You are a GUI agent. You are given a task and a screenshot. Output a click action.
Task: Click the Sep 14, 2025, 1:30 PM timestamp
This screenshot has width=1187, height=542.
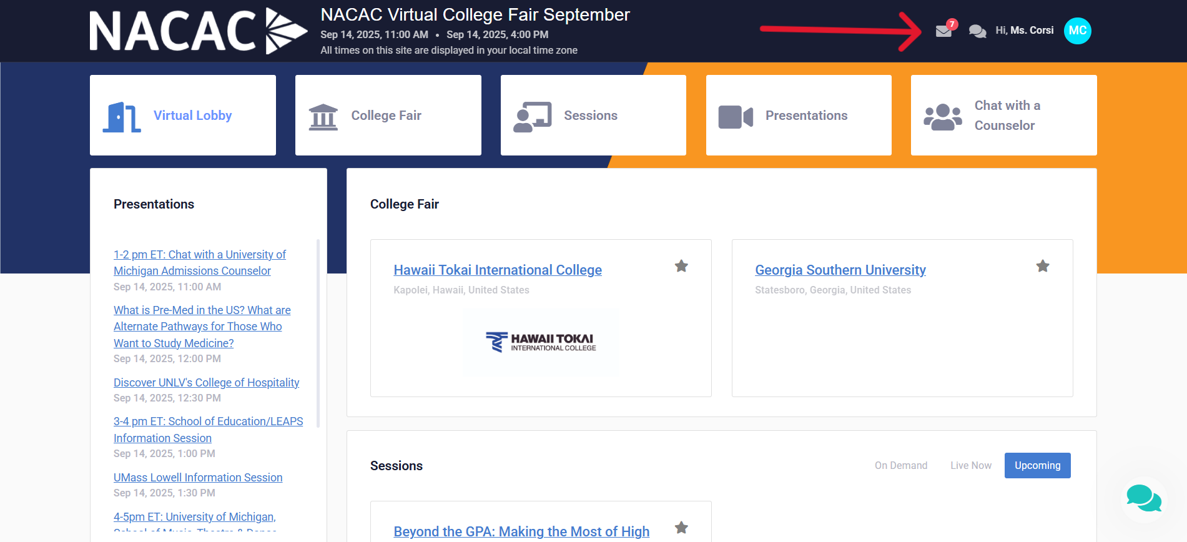point(164,493)
